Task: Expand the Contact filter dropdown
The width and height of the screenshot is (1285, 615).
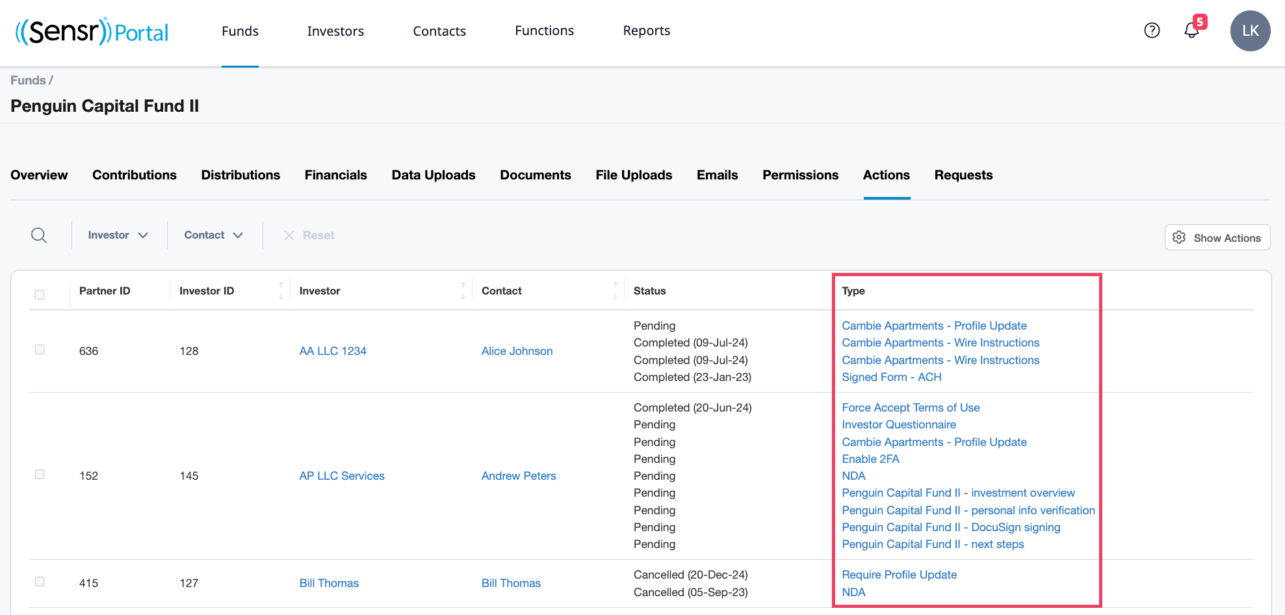Action: coord(214,235)
